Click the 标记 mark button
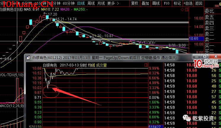The image size is (221, 128). [x=177, y=3]
